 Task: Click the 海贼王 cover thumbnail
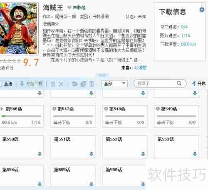pos(19,28)
